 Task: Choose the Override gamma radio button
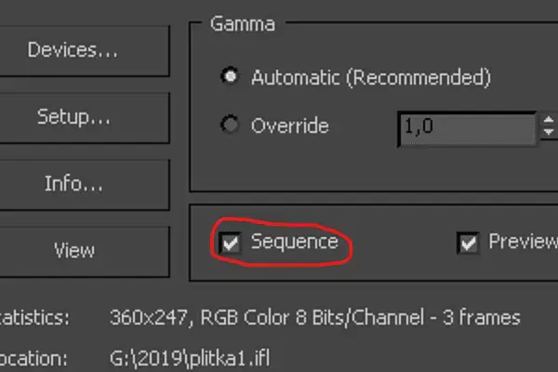(x=229, y=125)
